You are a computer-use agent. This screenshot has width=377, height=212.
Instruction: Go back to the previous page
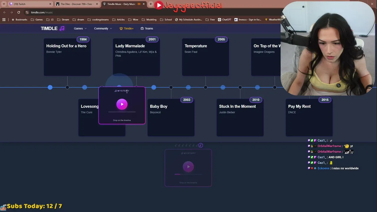click(x=4, y=12)
